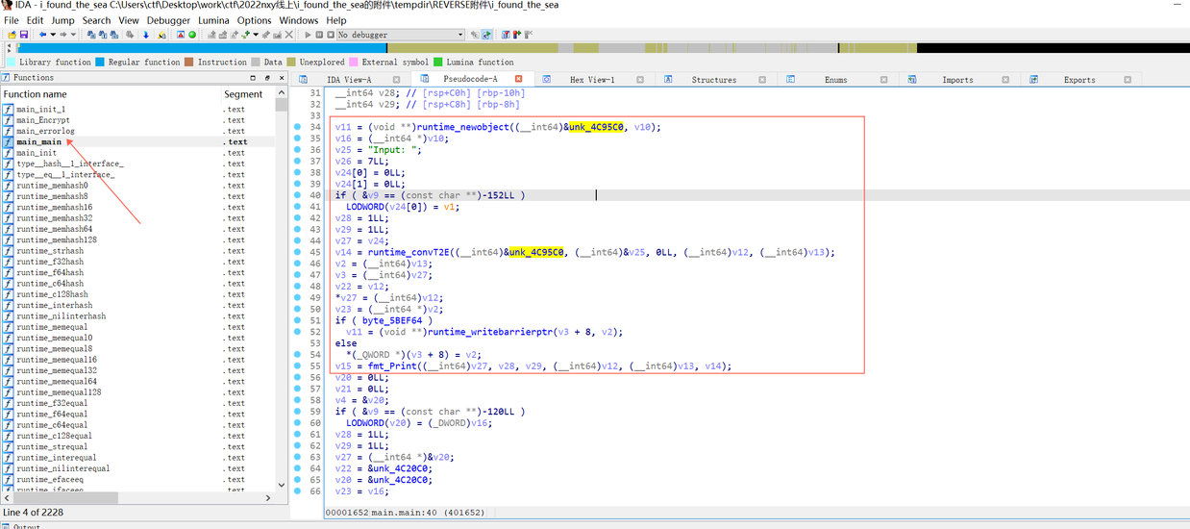Open the File menu
This screenshot has height=529, width=1190.
click(x=12, y=20)
